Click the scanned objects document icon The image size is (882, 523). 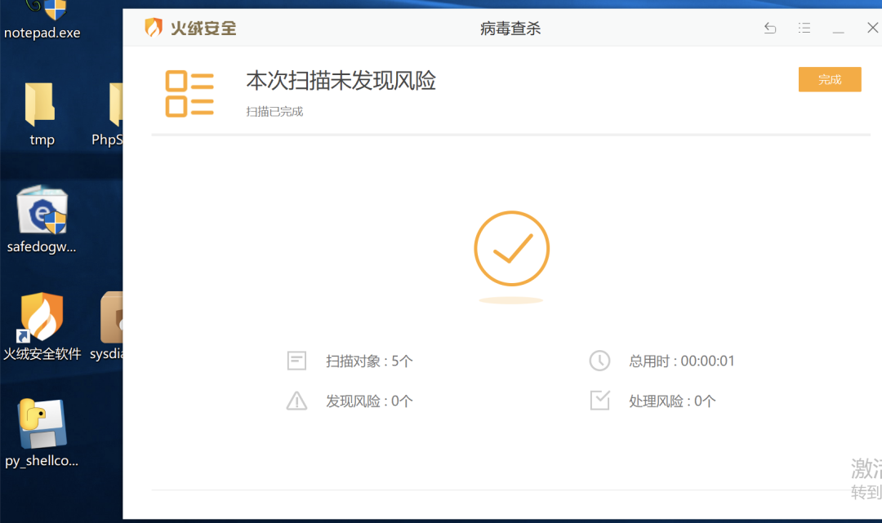296,361
